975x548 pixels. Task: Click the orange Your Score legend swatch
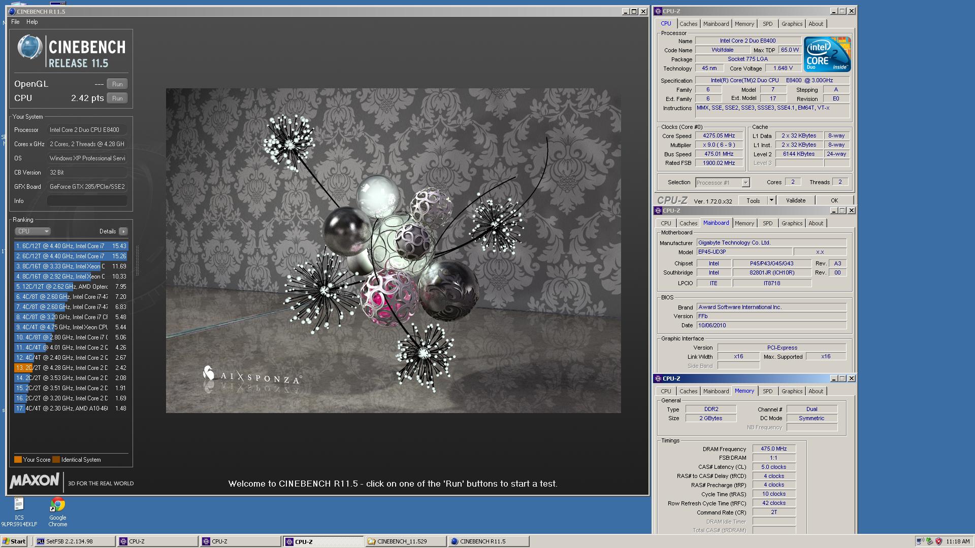pos(18,460)
